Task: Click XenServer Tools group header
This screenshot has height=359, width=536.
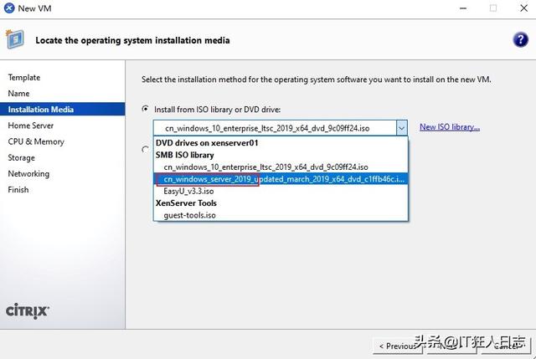Action: pos(186,203)
